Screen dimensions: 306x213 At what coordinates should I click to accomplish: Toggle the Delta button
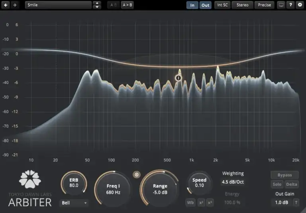292,184
